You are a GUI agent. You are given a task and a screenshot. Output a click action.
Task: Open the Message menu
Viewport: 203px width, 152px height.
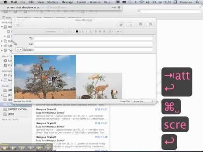pos(67,2)
